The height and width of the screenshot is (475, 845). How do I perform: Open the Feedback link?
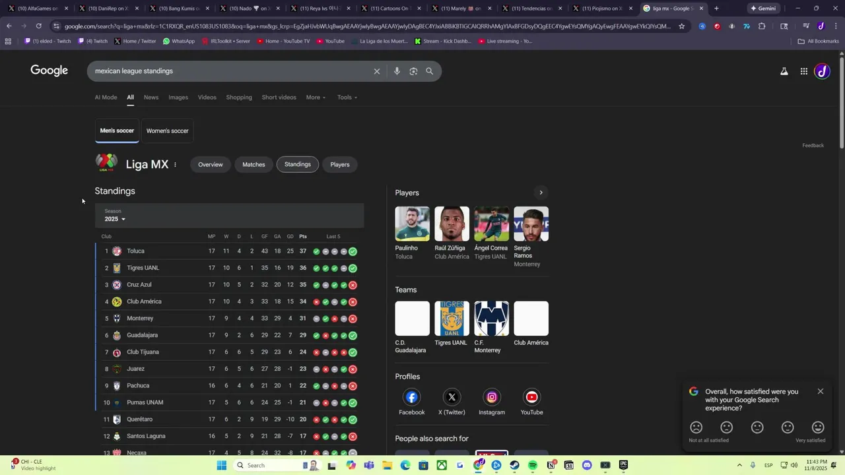pyautogui.click(x=813, y=145)
